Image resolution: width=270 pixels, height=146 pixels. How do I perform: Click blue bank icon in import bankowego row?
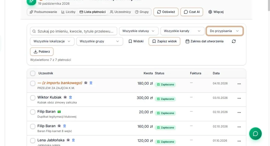point(91,83)
